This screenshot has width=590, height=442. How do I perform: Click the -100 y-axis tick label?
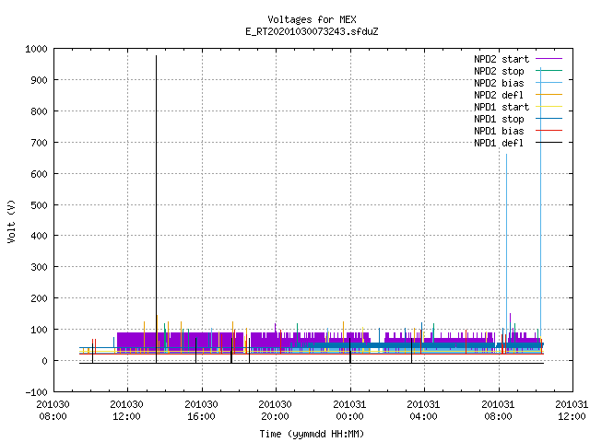36,392
